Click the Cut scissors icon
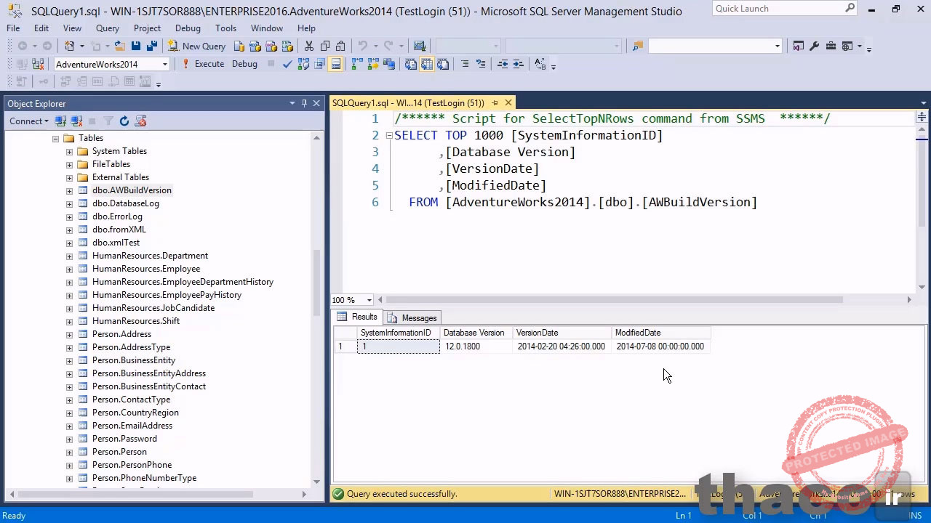This screenshot has height=523, width=931. (309, 46)
